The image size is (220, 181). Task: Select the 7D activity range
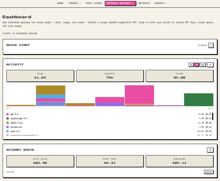197,65
